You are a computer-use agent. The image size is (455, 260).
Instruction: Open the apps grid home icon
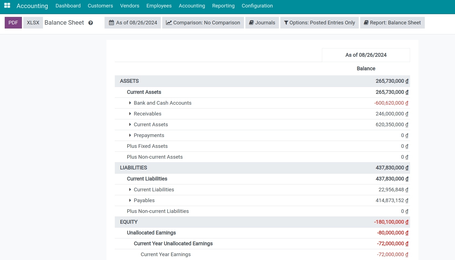coord(7,6)
